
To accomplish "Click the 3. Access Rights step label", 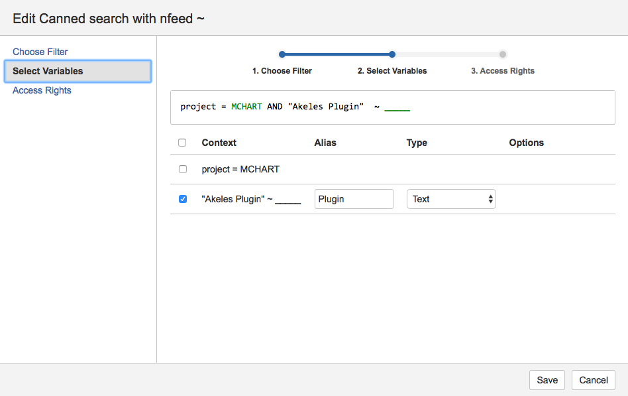I will tap(502, 70).
